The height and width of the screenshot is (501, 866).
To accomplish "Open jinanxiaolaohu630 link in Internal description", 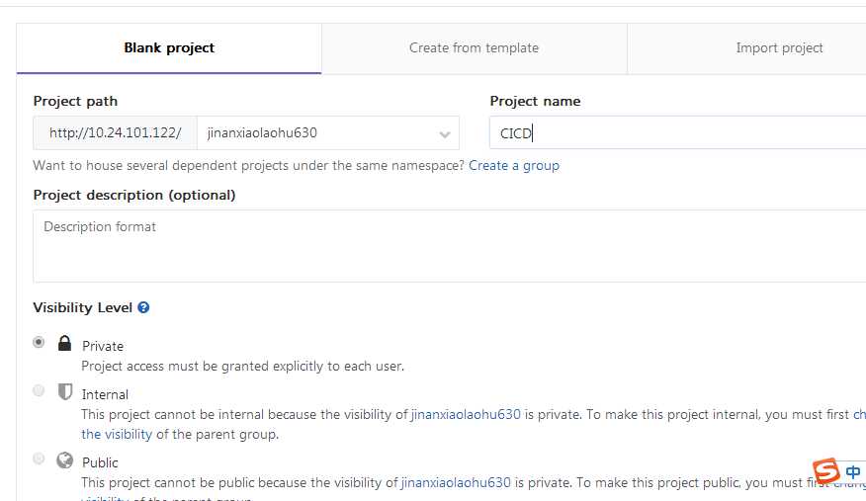I will [x=466, y=414].
